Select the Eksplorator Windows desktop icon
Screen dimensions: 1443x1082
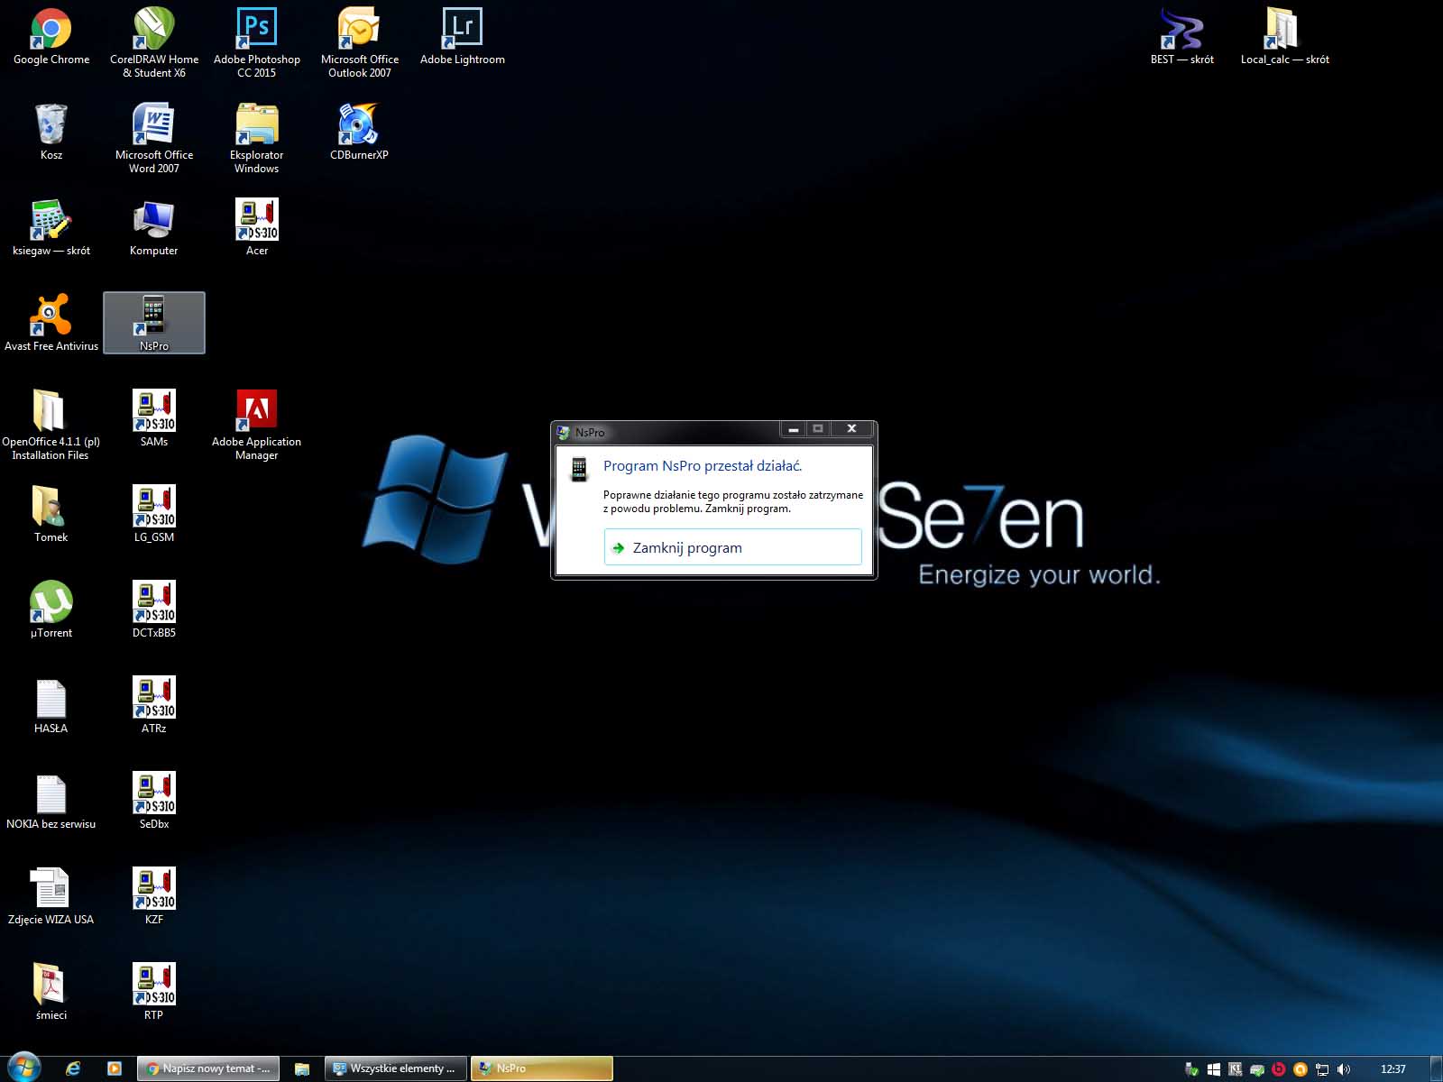click(x=257, y=139)
